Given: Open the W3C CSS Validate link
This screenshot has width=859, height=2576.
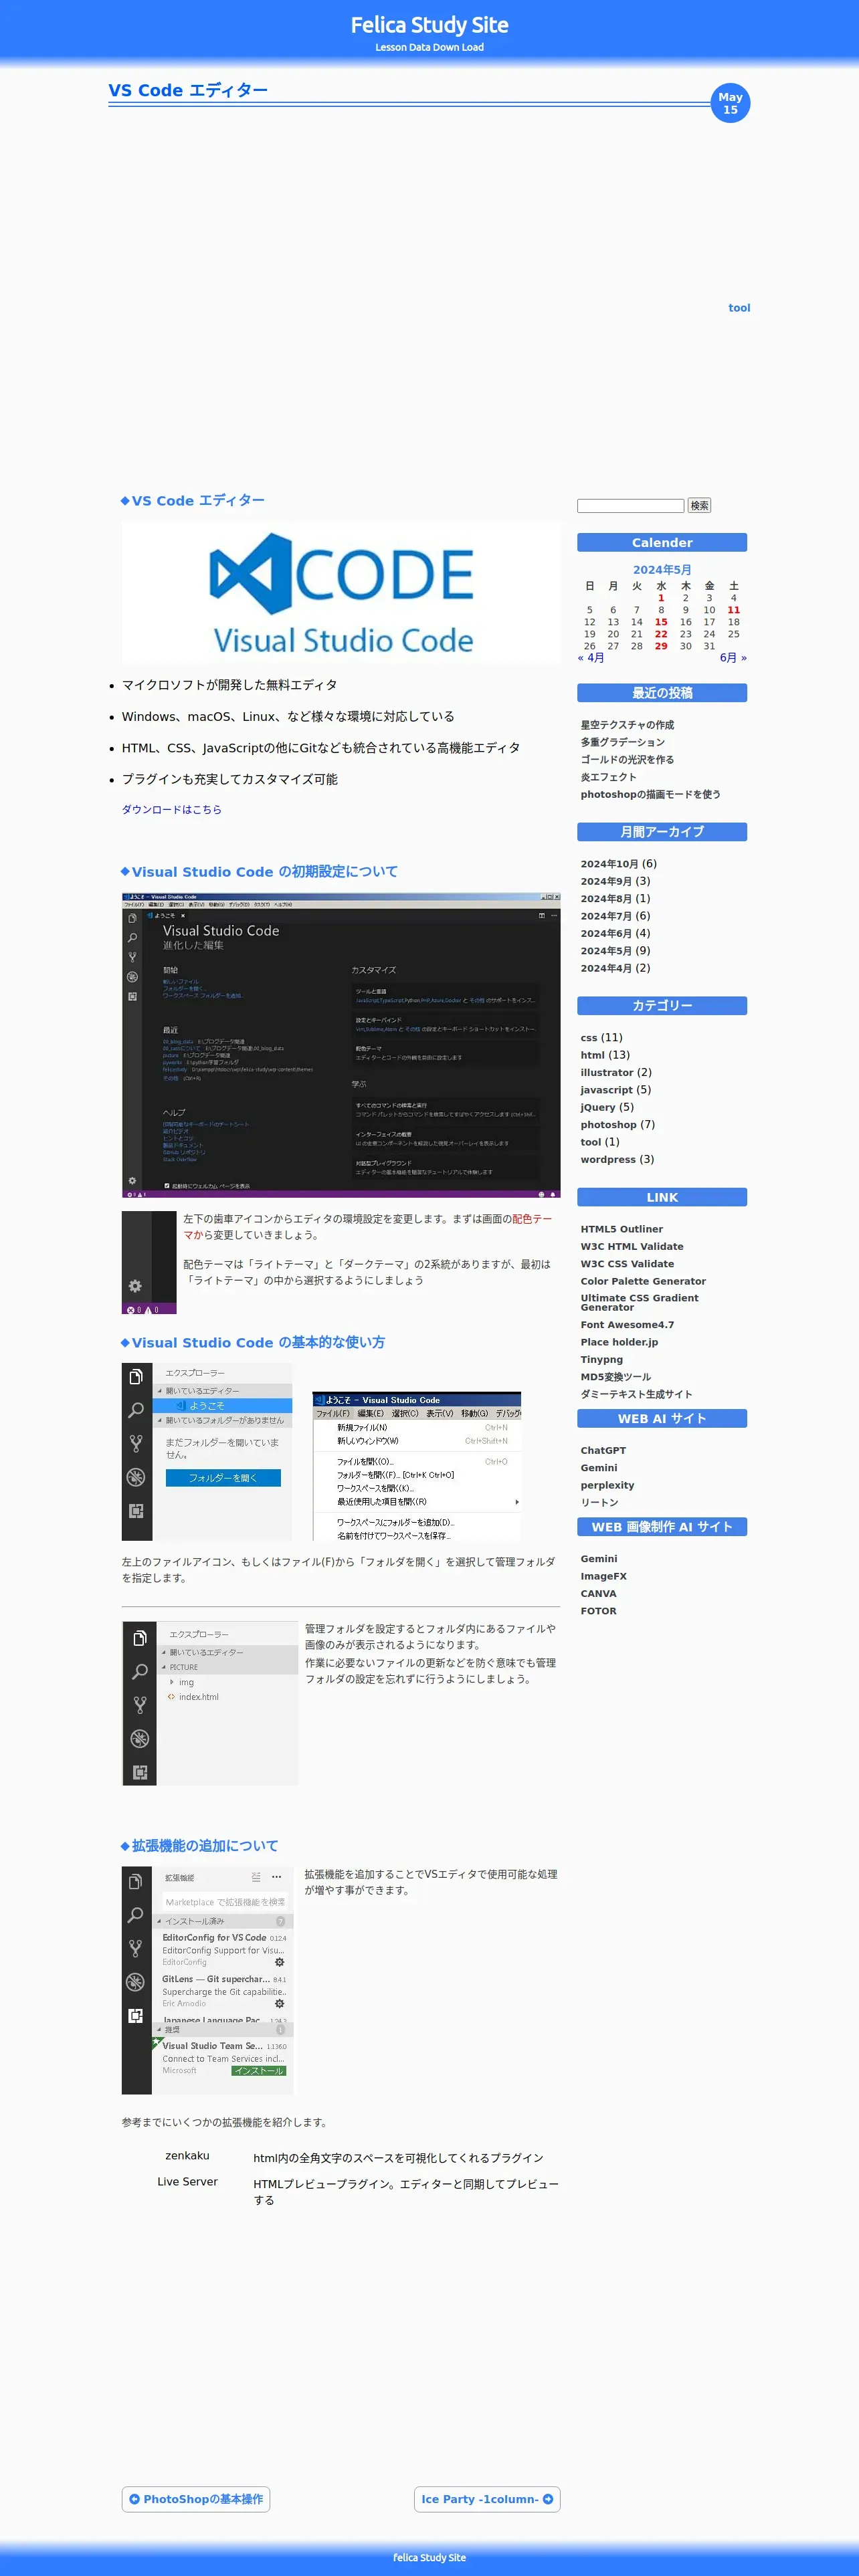Looking at the screenshot, I should coord(627,1264).
